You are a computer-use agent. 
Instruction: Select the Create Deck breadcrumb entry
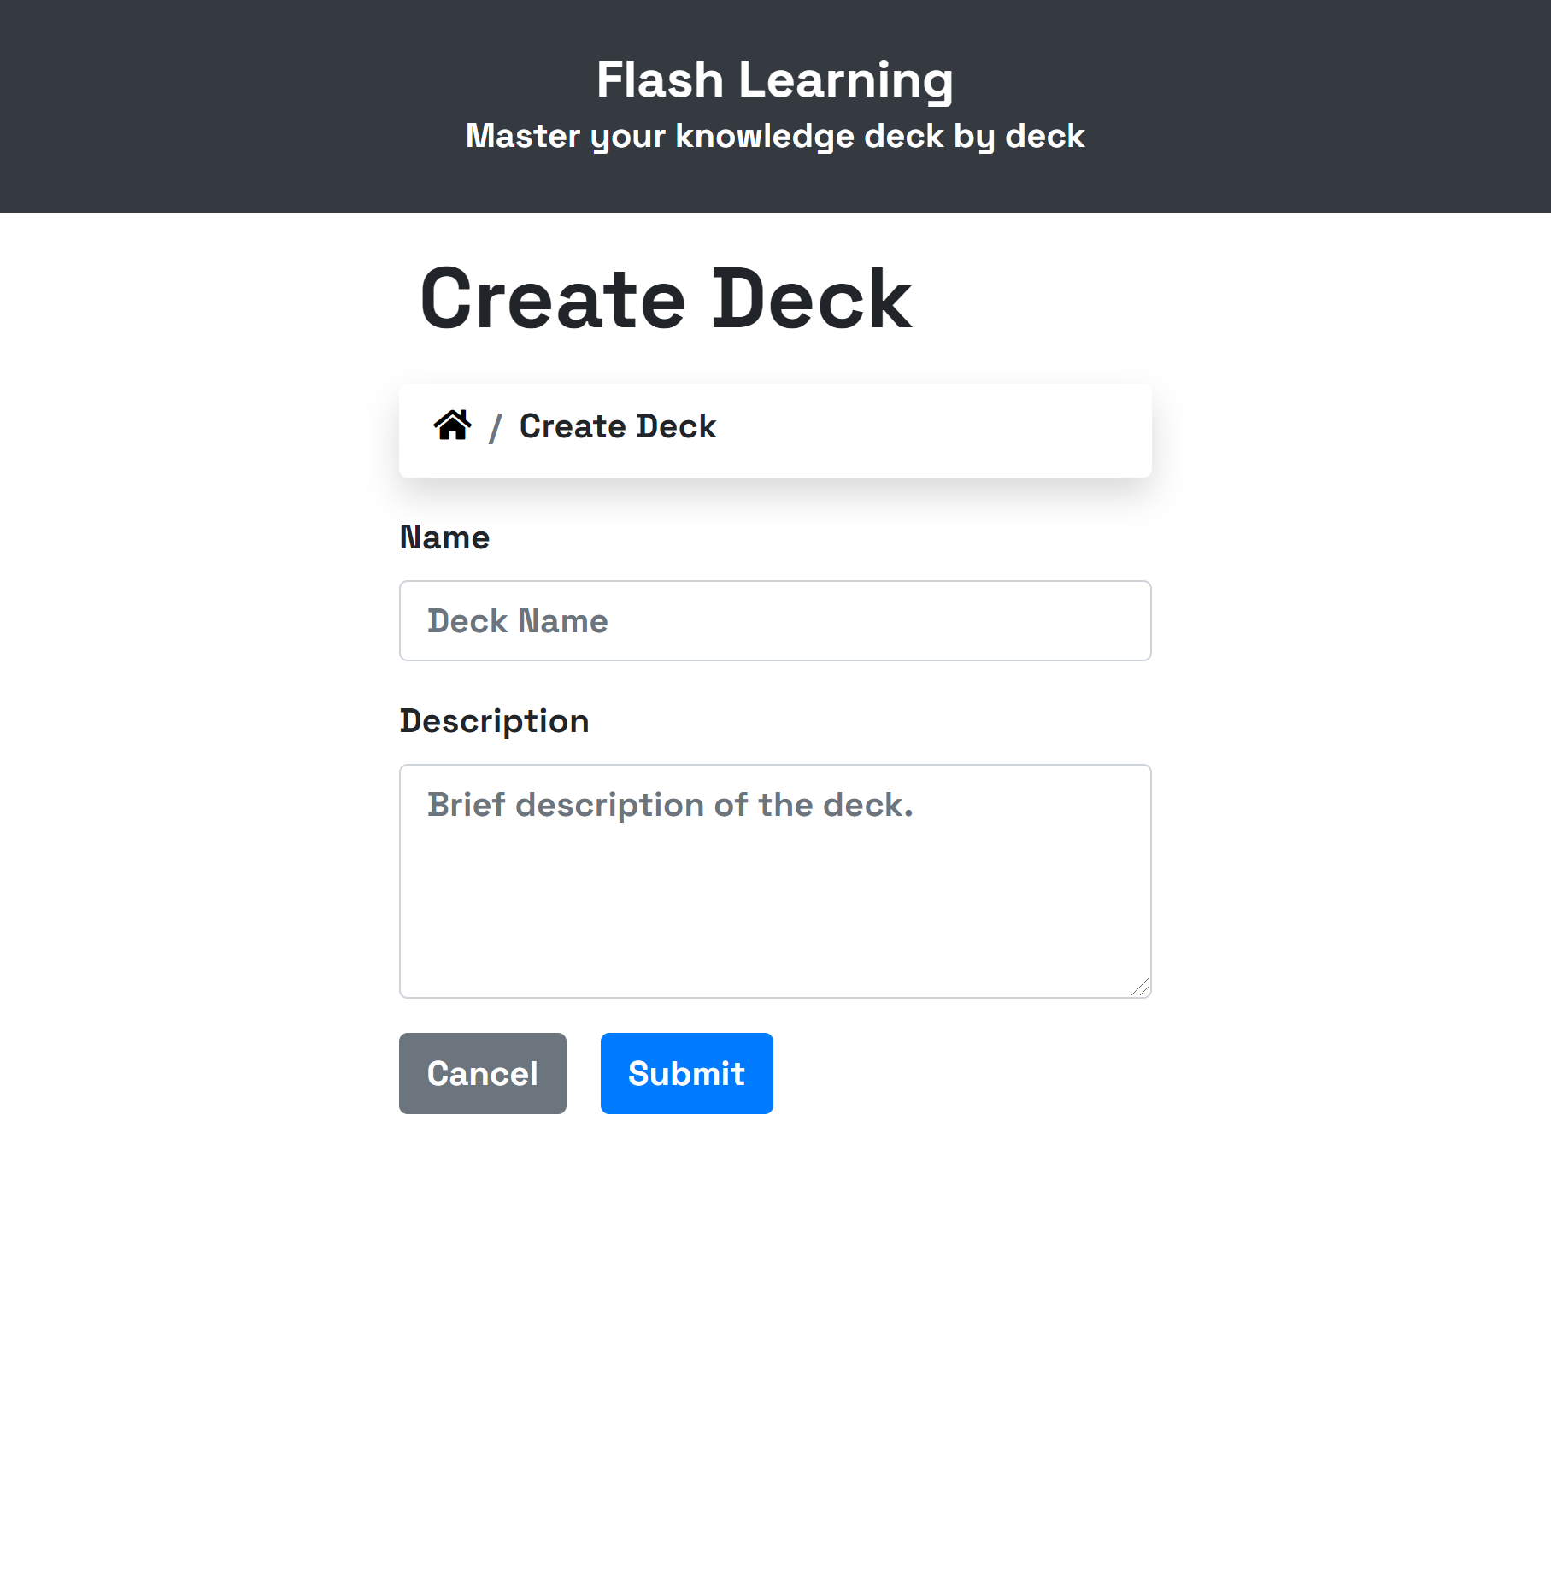tap(618, 425)
